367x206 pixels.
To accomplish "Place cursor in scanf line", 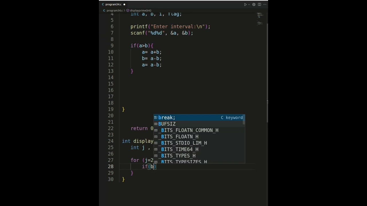I will tap(162, 33).
